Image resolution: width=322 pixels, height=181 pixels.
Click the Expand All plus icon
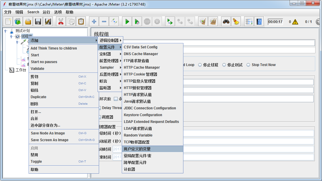[94, 22]
